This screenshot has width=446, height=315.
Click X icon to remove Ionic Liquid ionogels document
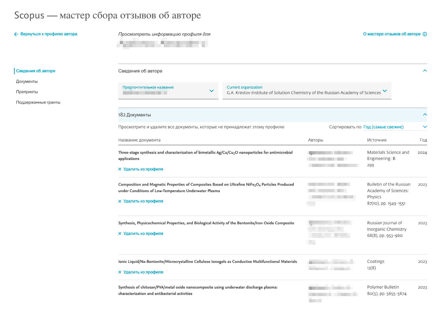(x=120, y=272)
